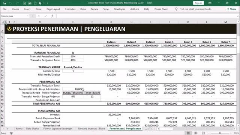Open the Menu sheet tab

19,129
